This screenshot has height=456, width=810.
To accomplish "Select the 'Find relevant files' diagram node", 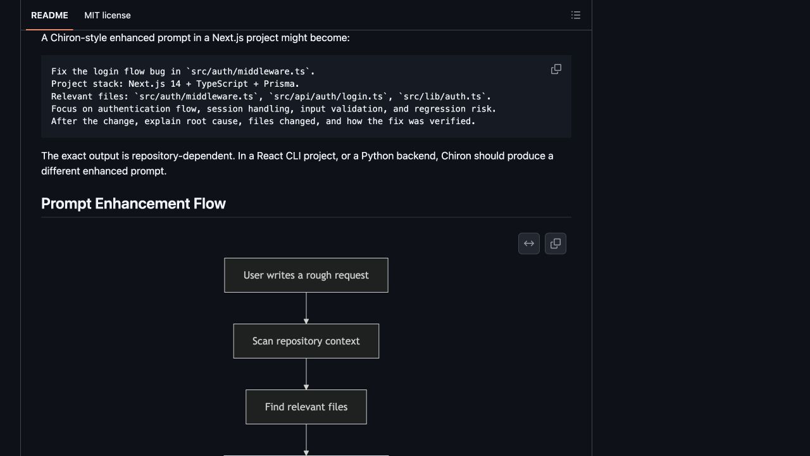I will [306, 407].
